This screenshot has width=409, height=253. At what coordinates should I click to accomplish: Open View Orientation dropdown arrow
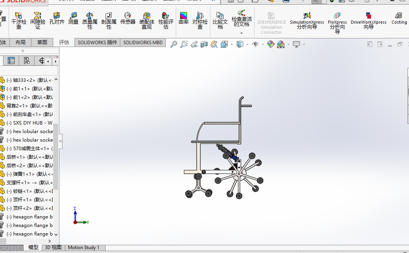[232, 44]
